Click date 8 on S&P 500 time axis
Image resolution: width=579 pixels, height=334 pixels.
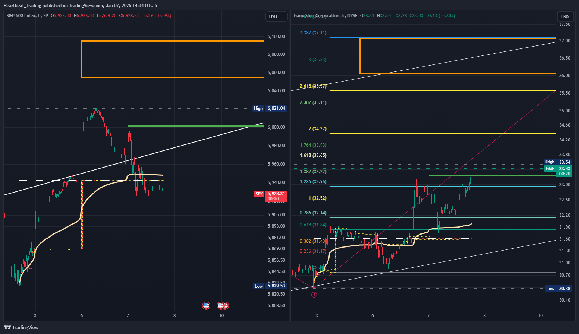pos(174,316)
